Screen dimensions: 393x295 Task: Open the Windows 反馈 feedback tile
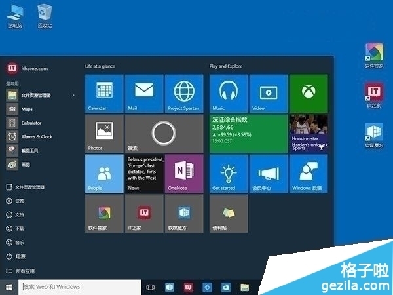[x=309, y=174]
